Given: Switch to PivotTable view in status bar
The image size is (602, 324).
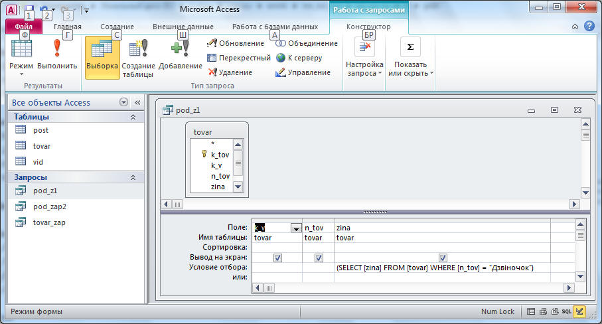Looking at the screenshot, I should [543, 311].
